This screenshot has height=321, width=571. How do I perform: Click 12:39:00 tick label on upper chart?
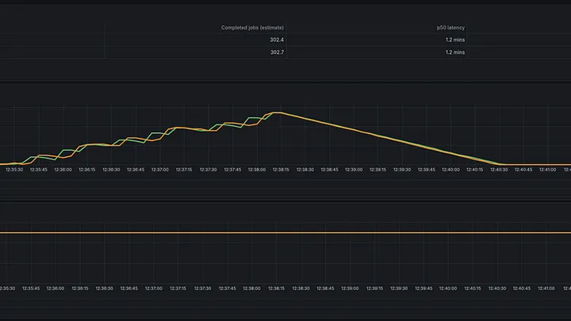[x=354, y=170]
